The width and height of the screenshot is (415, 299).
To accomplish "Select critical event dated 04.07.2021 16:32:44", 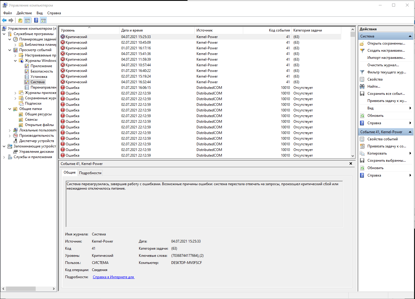I will [200, 82].
